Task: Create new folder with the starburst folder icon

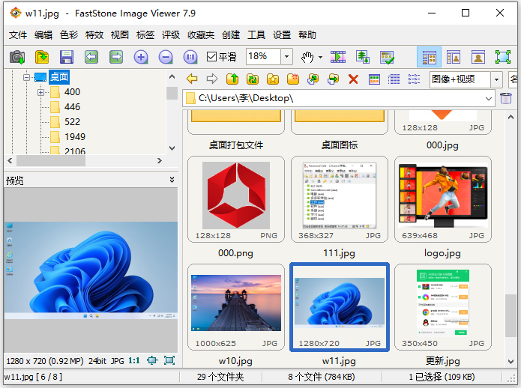Action: click(292, 79)
